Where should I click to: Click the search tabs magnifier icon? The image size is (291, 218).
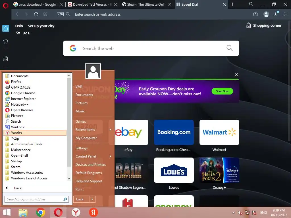(x=251, y=4)
